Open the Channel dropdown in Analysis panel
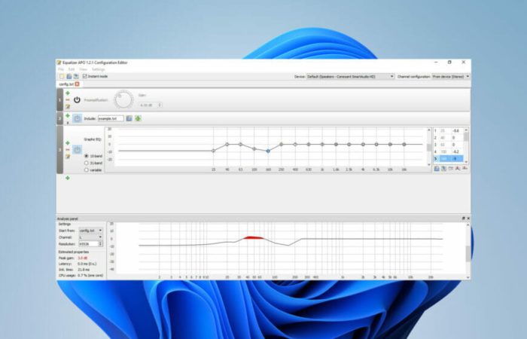 pyautogui.click(x=91, y=237)
